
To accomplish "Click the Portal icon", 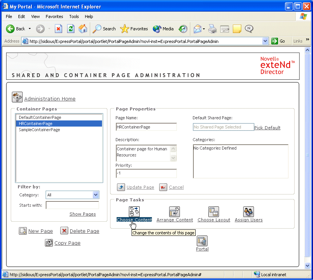I will [202, 241].
